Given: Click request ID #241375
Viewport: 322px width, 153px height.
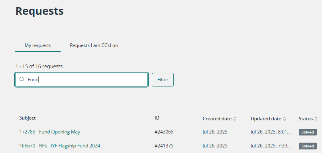Looking at the screenshot, I should point(164,146).
